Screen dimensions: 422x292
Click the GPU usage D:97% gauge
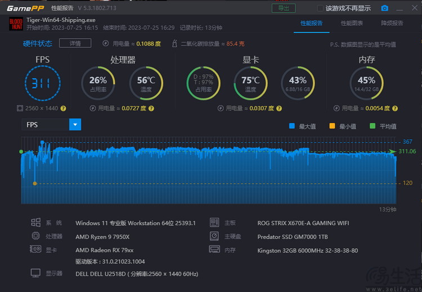pos(204,83)
